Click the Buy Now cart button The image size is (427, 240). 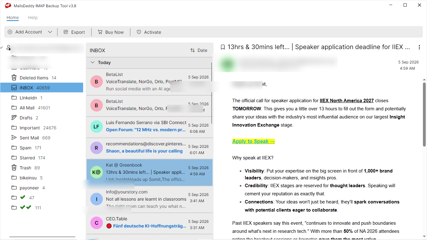111,32
